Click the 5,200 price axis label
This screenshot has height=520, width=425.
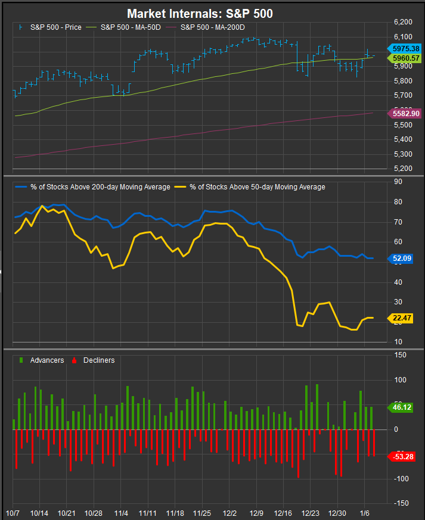coord(403,169)
